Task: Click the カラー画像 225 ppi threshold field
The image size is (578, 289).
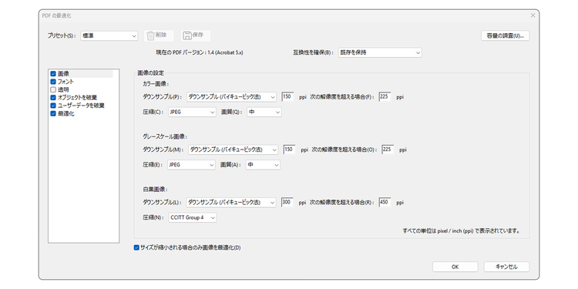Action: click(x=385, y=97)
